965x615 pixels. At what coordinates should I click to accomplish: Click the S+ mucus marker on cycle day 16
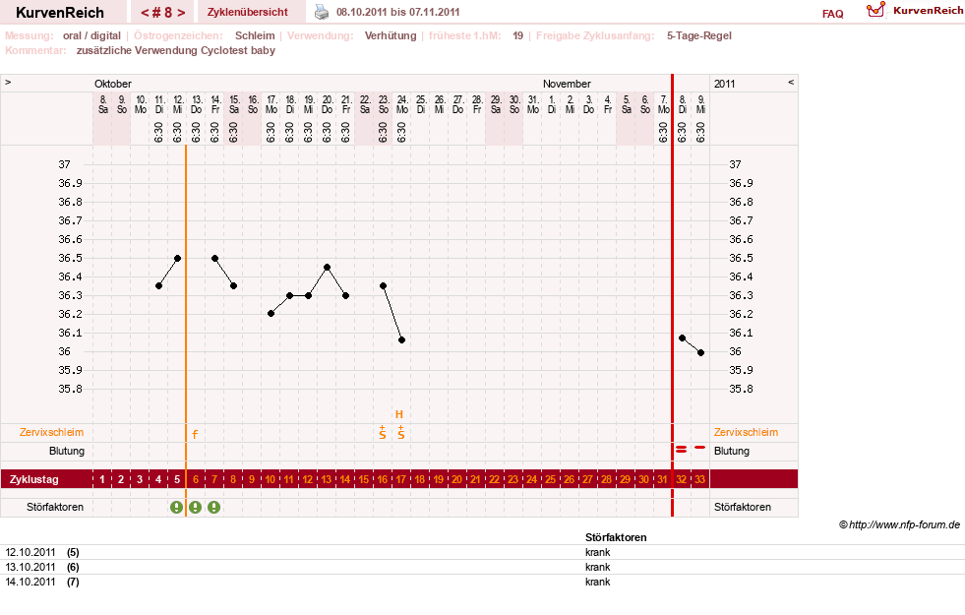383,433
